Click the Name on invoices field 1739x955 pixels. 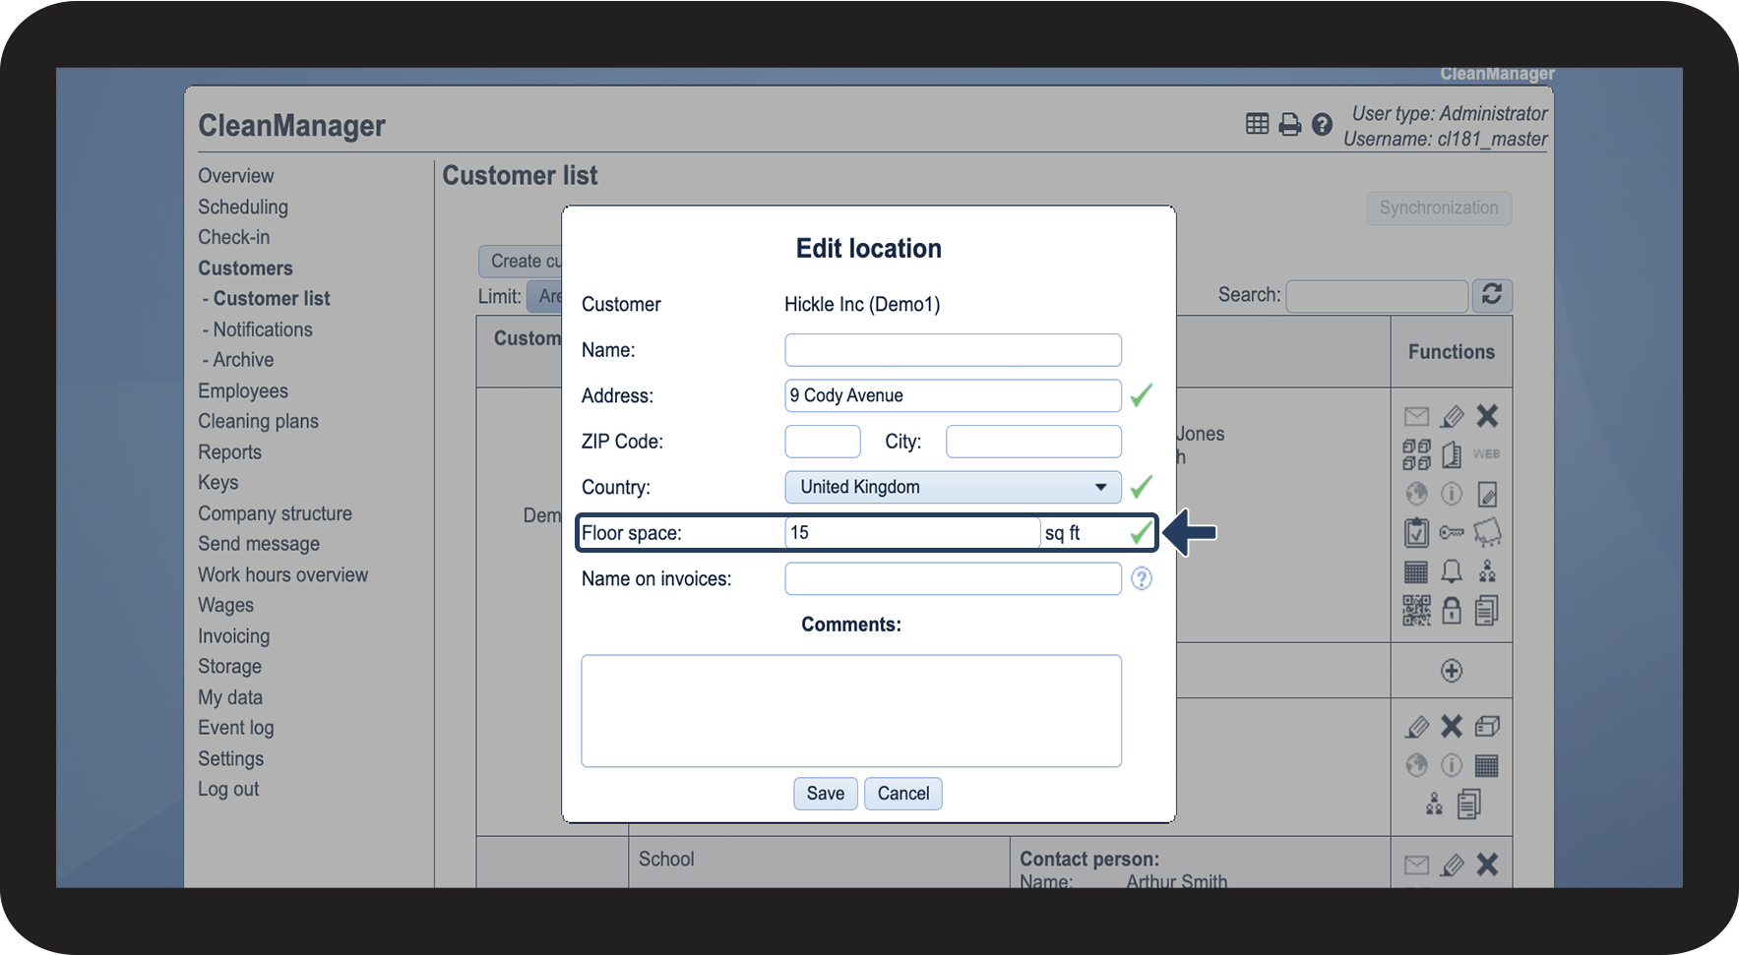[x=953, y=578]
